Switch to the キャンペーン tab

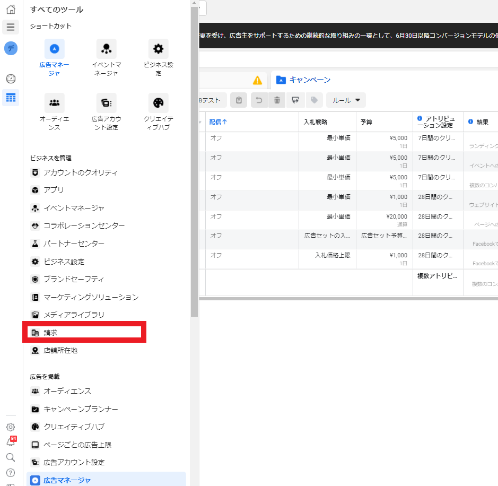(303, 80)
